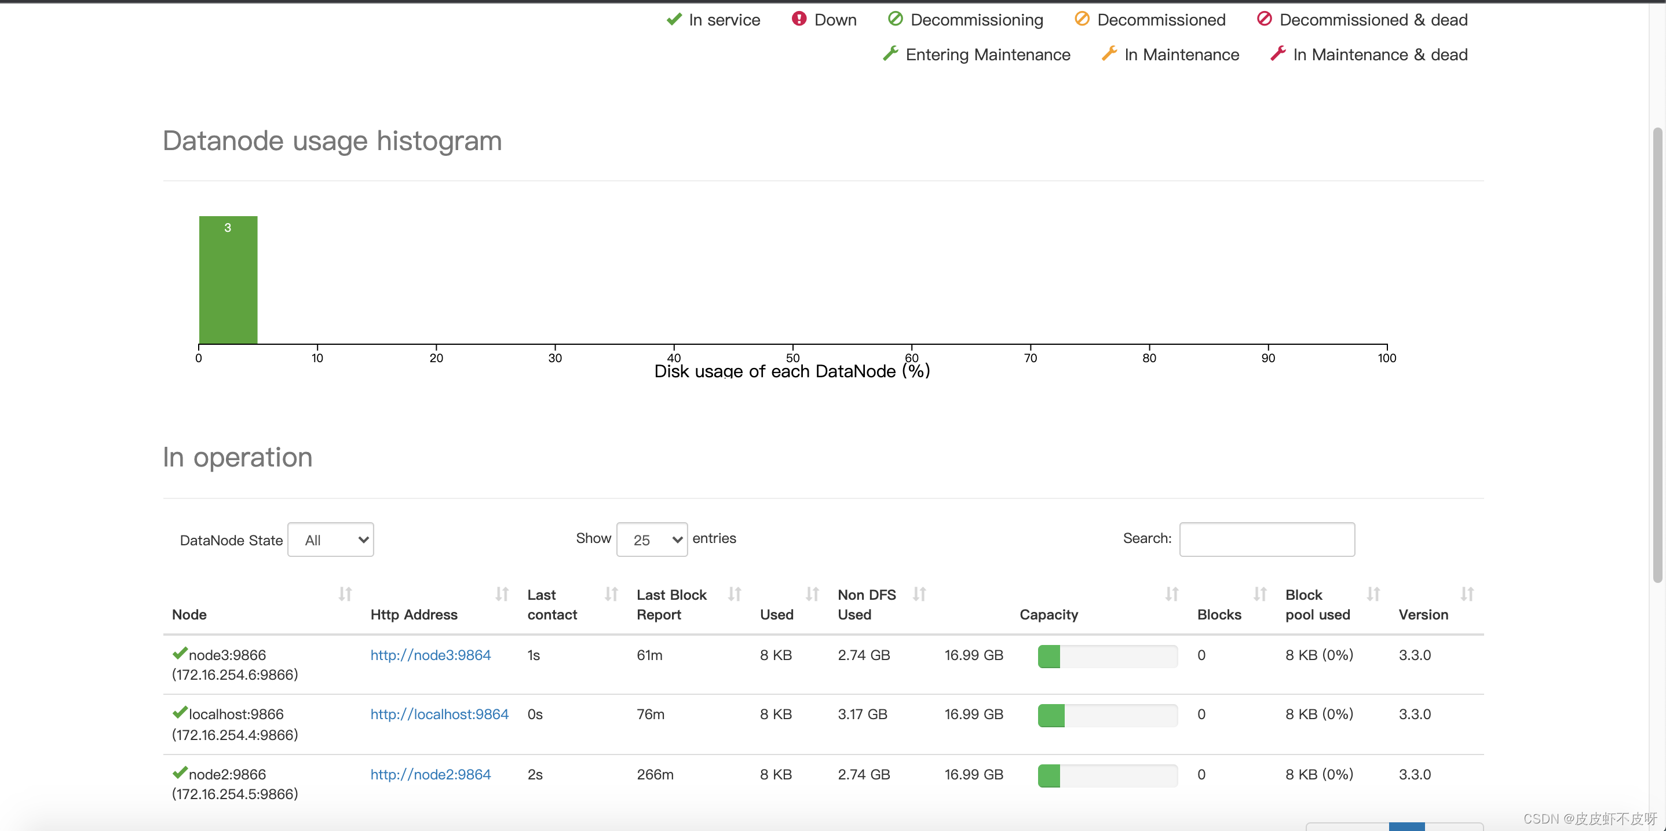Open the Show entries count dropdown
The height and width of the screenshot is (831, 1666).
(652, 540)
